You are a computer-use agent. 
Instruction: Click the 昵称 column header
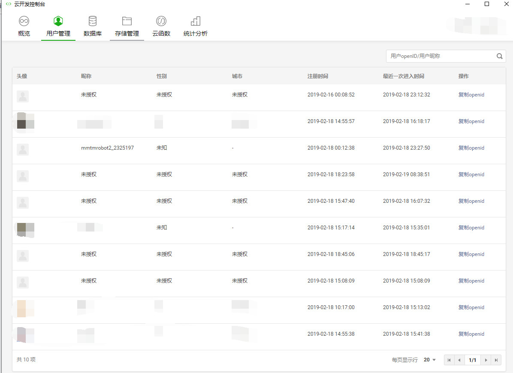click(86, 76)
